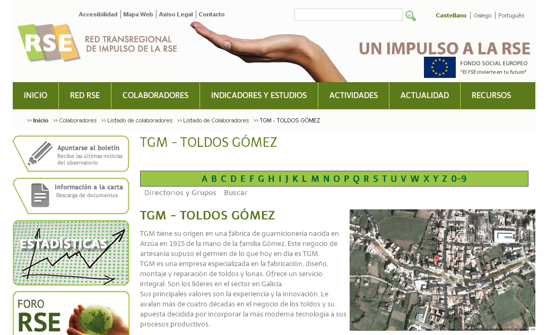Screen dimensions: 555x335
Task: Filter collaborators by letter G
Action: (261, 179)
